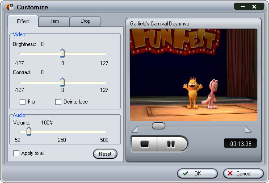This screenshot has height=183, width=269.
Task: Click the Brightness slider handle
Action: (62, 53)
